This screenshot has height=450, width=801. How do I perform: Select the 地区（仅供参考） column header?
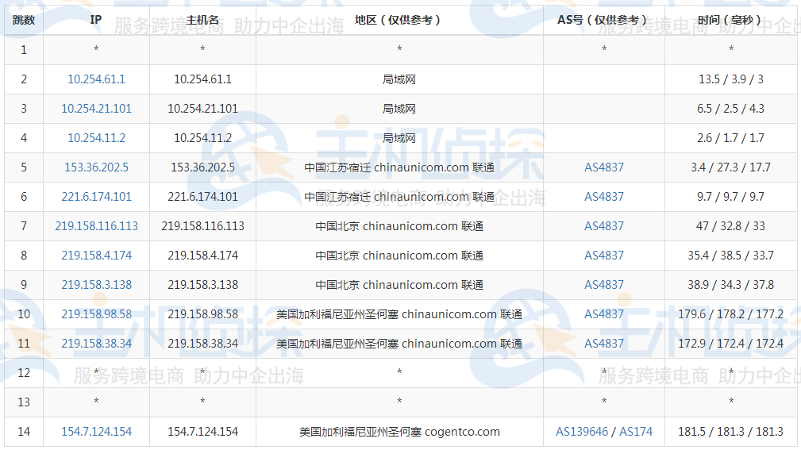tap(399, 21)
